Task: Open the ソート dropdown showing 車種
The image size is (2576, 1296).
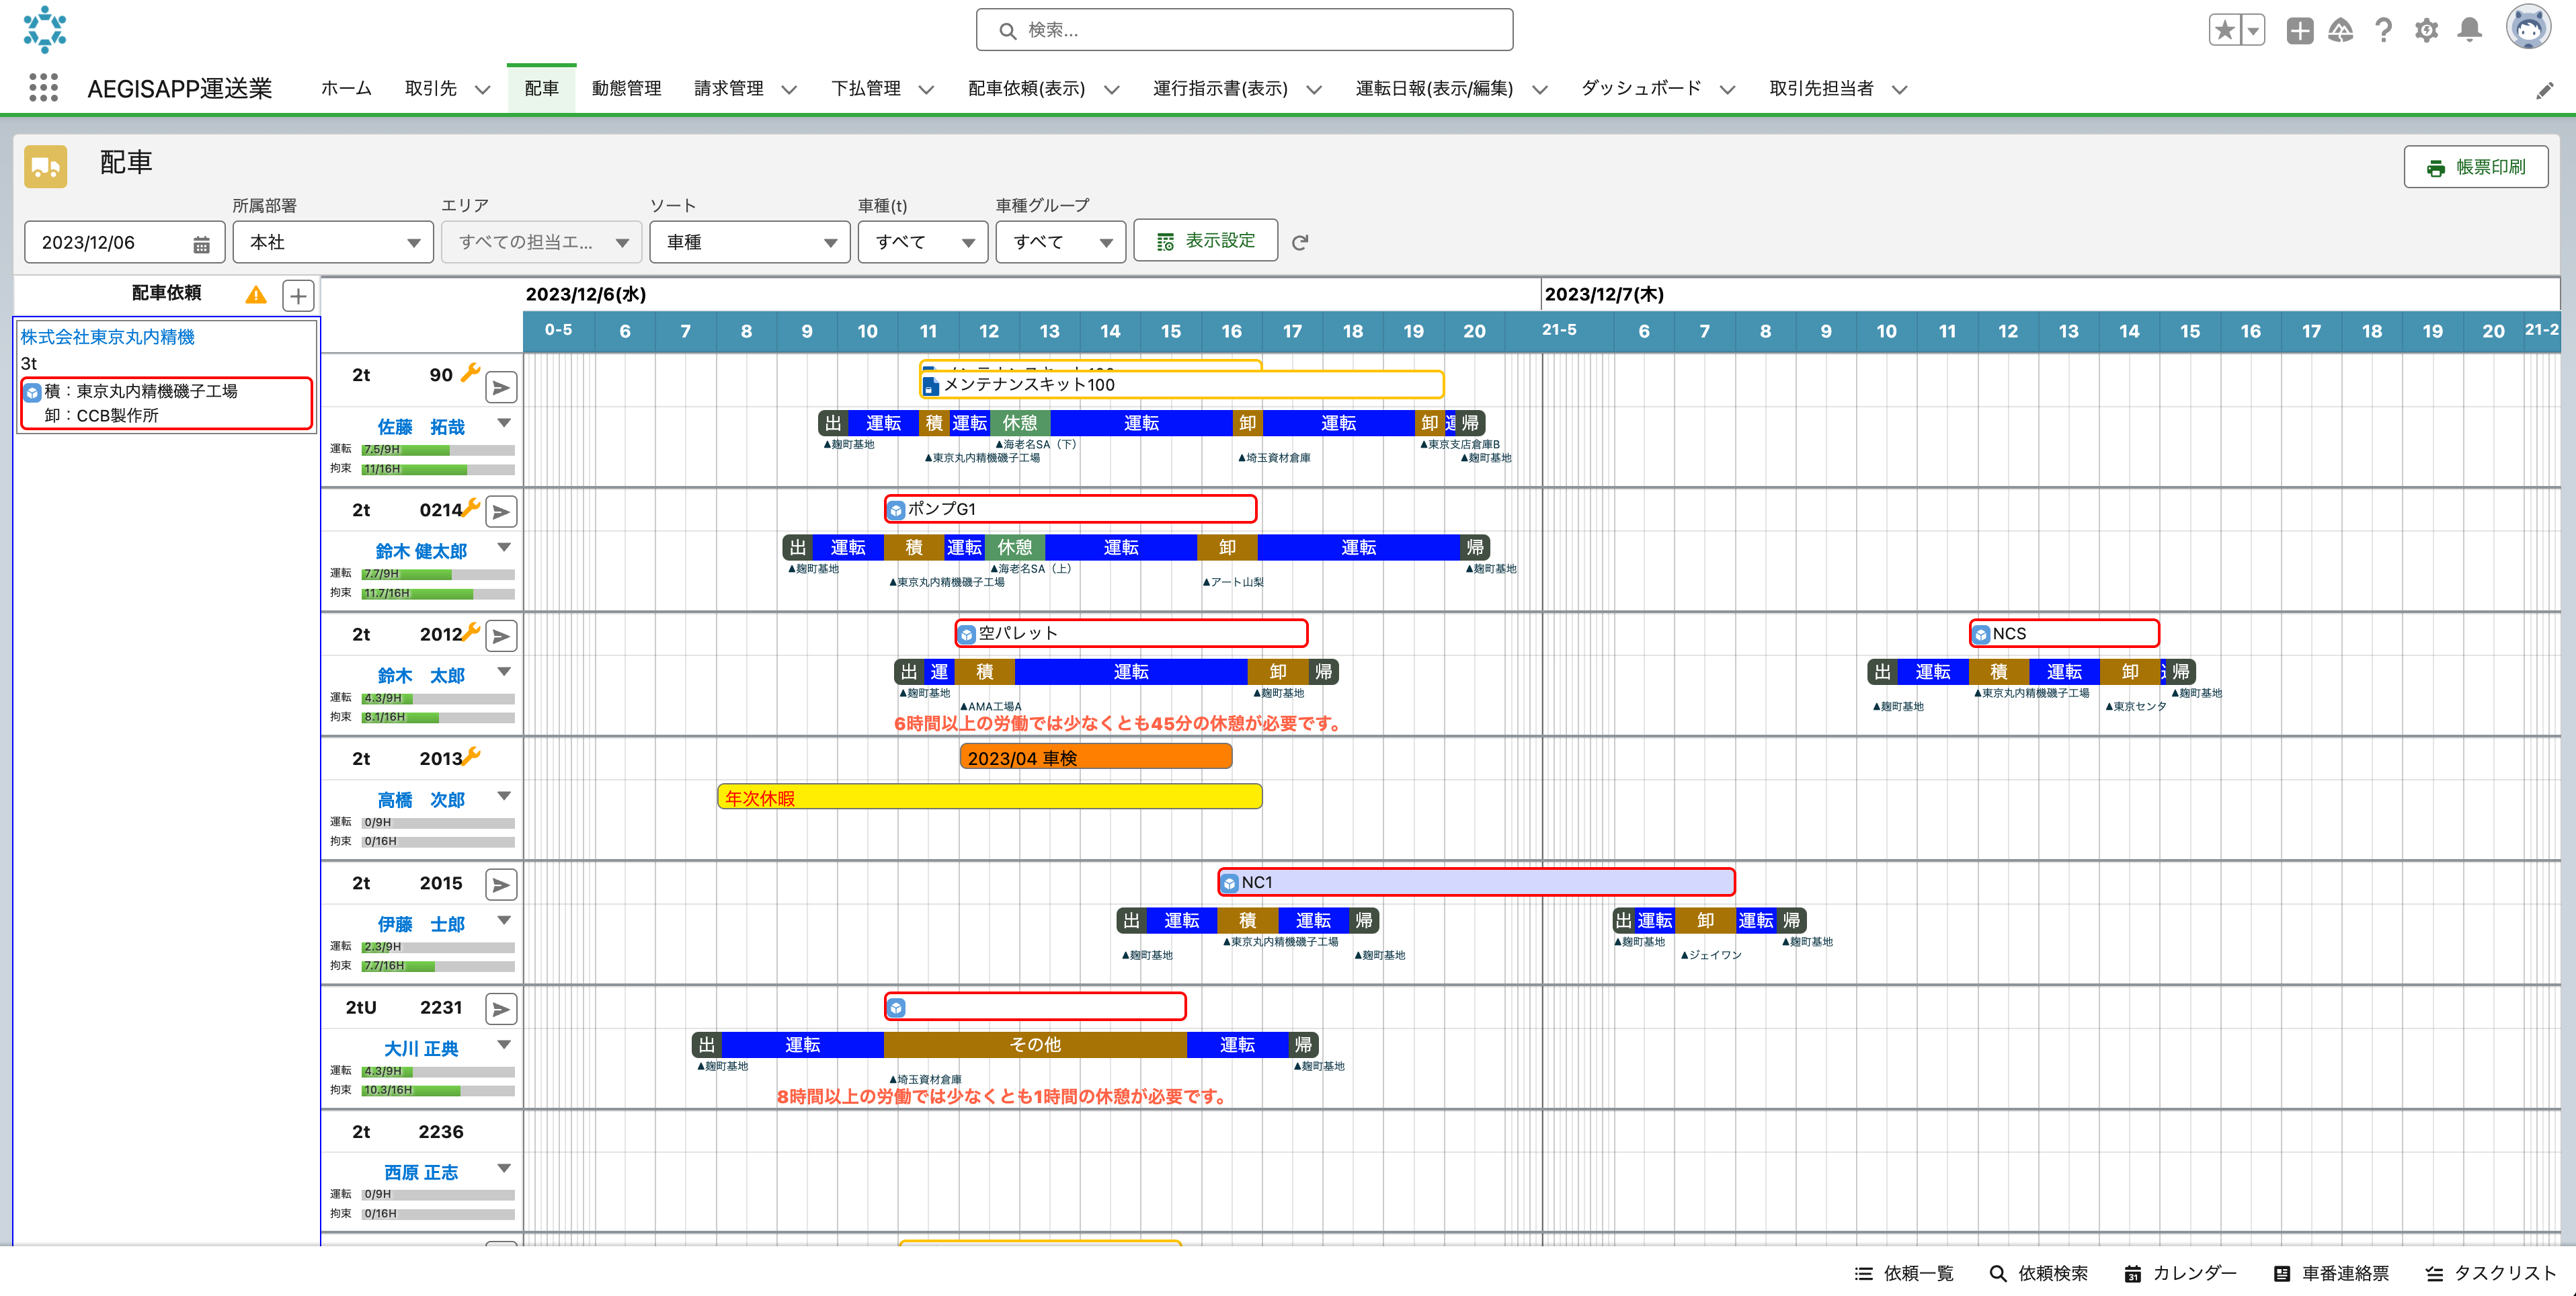Action: tap(749, 242)
